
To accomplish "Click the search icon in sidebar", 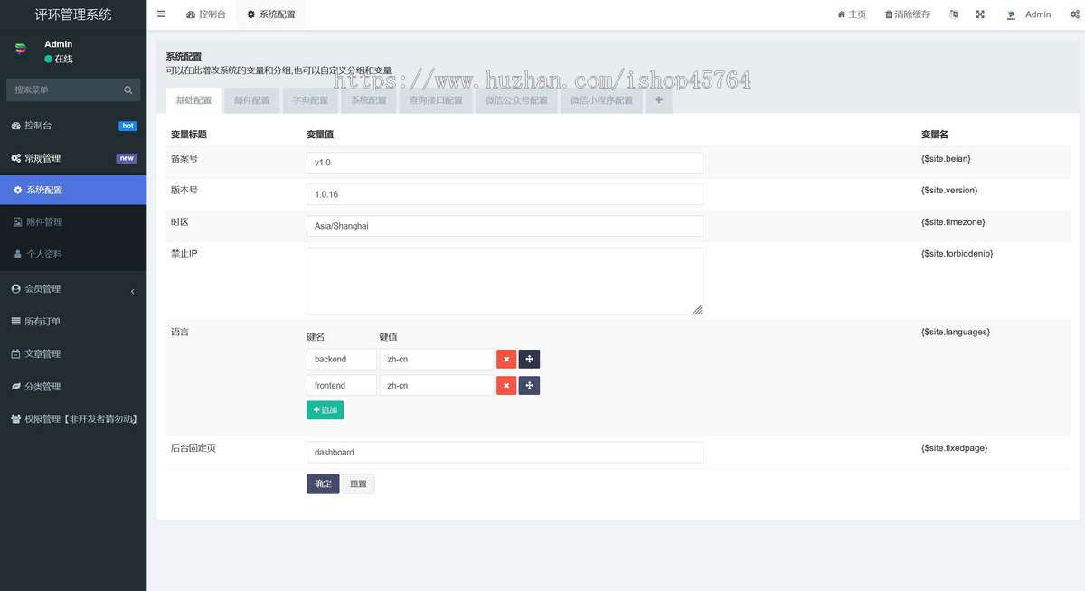I will click(128, 89).
